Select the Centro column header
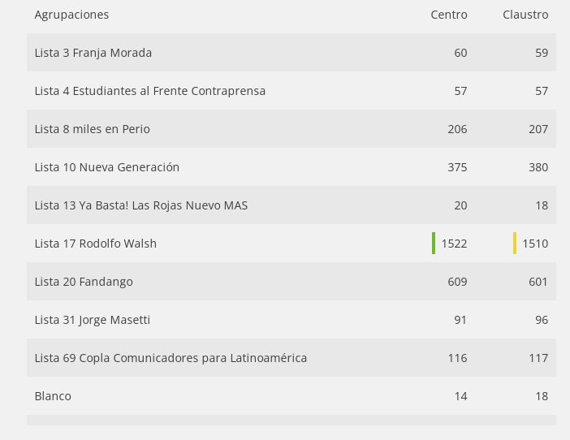The height and width of the screenshot is (440, 570). coord(449,15)
